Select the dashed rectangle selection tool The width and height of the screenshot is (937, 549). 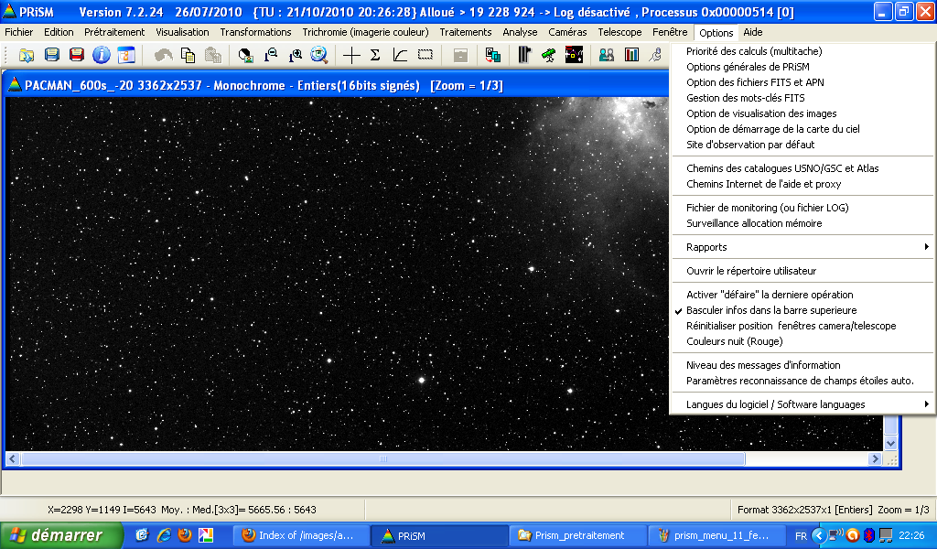(425, 56)
